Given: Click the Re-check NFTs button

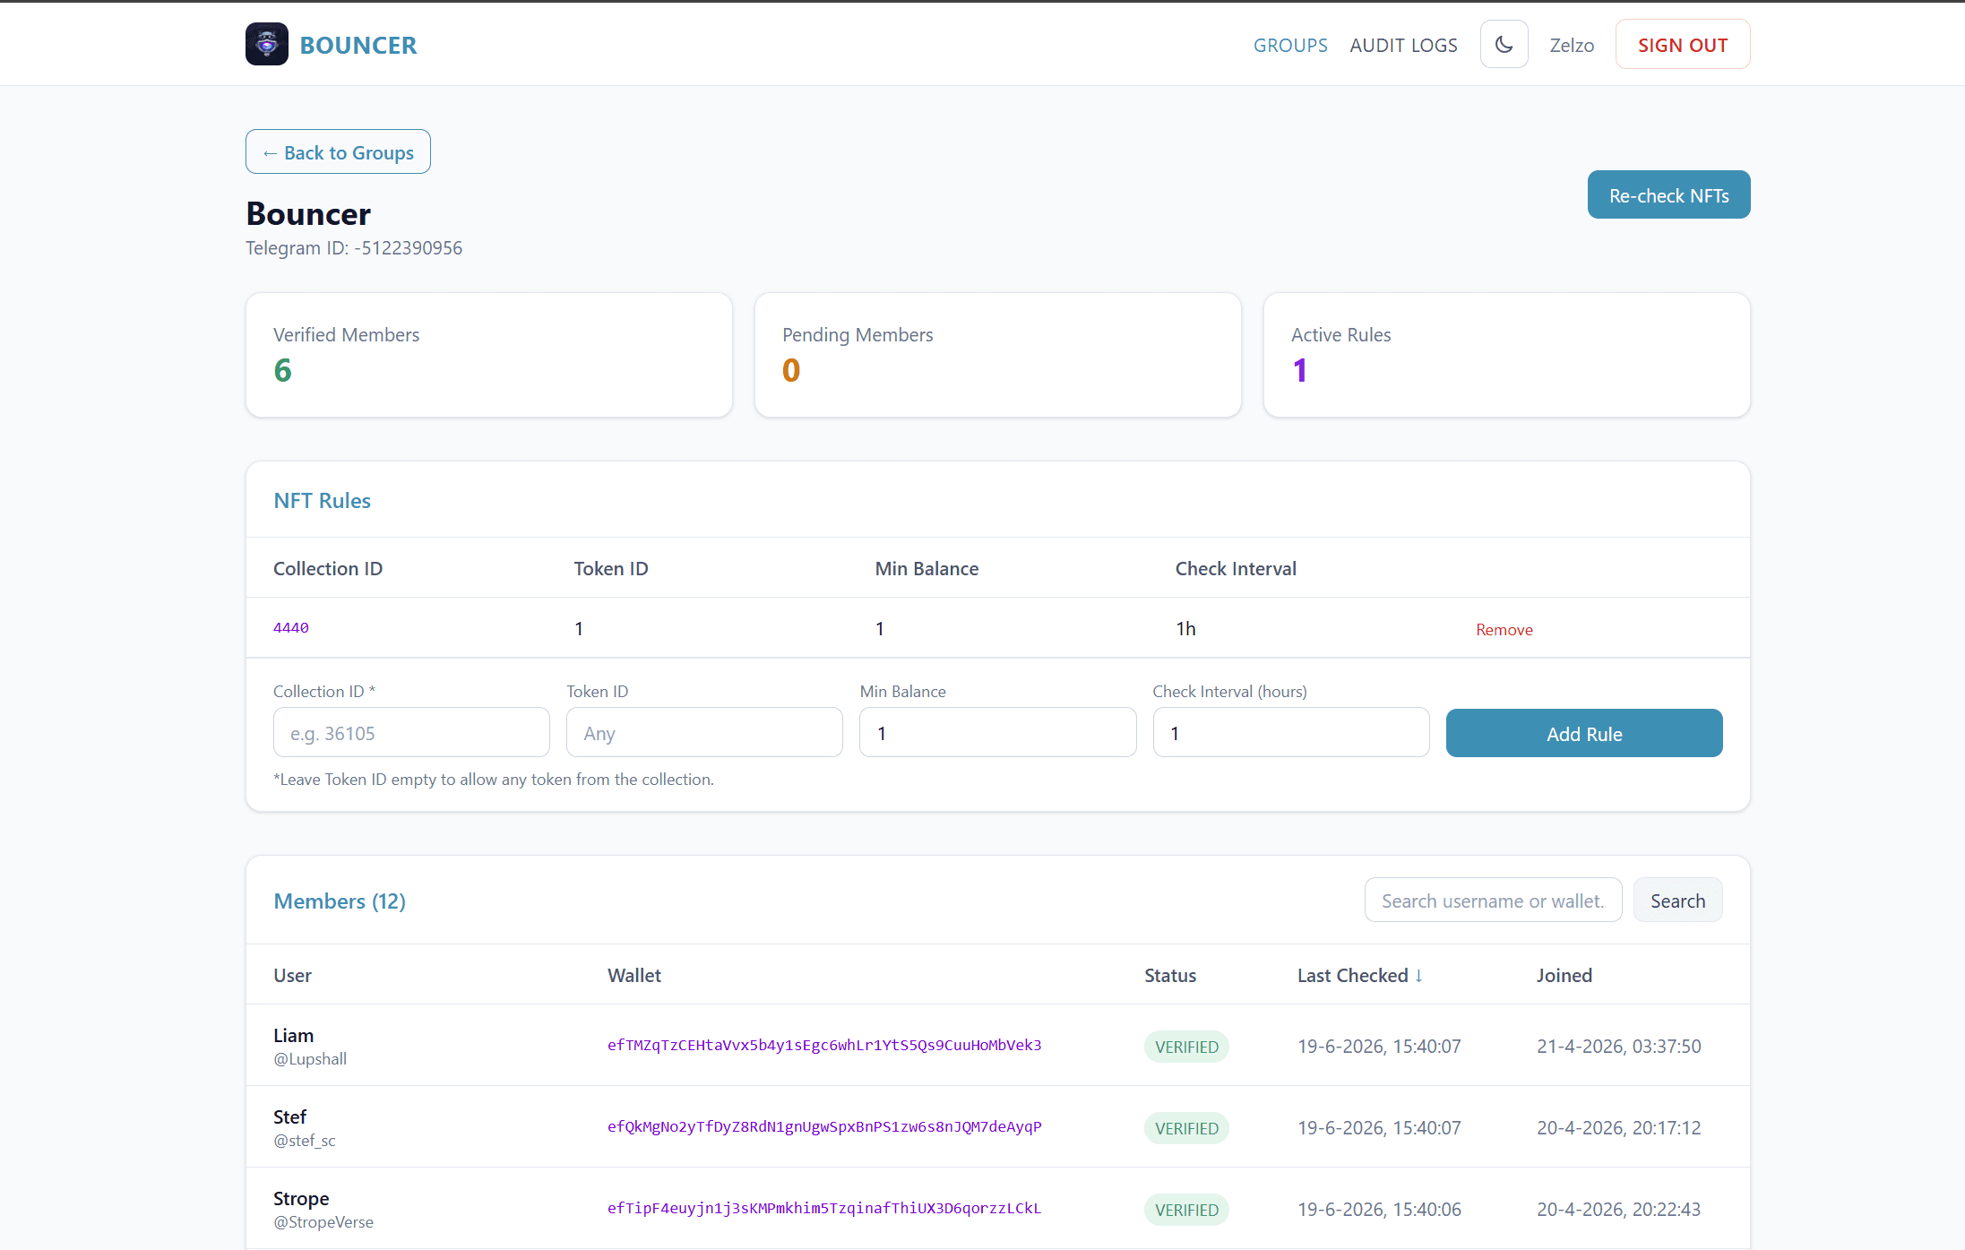Looking at the screenshot, I should [x=1668, y=194].
